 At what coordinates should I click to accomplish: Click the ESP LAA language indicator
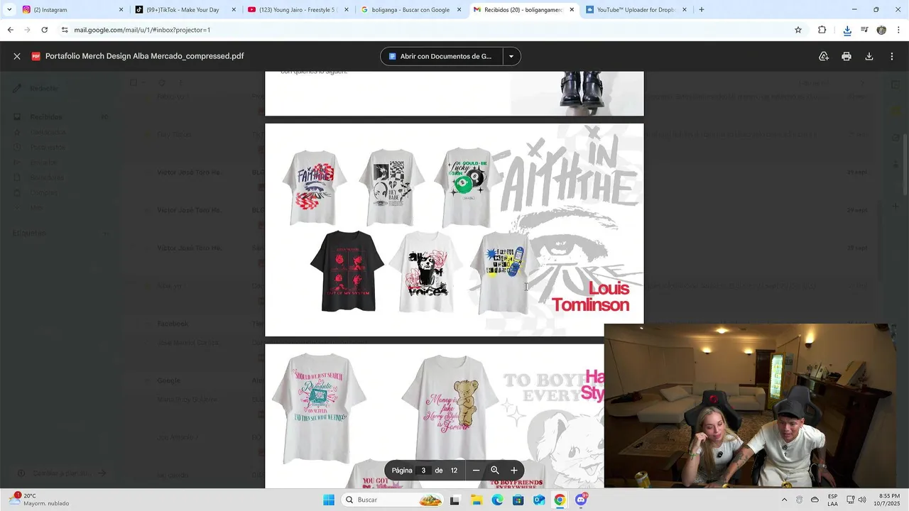[x=832, y=500]
